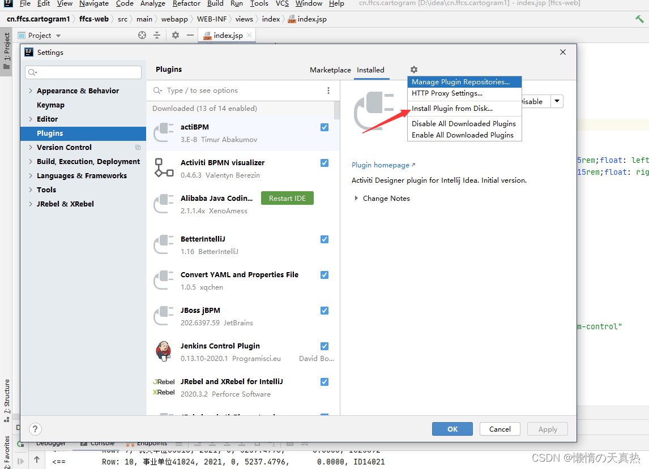Viewport: 649px width, 469px height.
Task: Click the Cancel button
Action: click(x=500, y=429)
